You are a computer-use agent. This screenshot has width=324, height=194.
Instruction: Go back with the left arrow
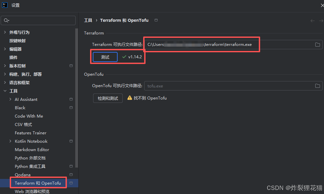(313, 20)
